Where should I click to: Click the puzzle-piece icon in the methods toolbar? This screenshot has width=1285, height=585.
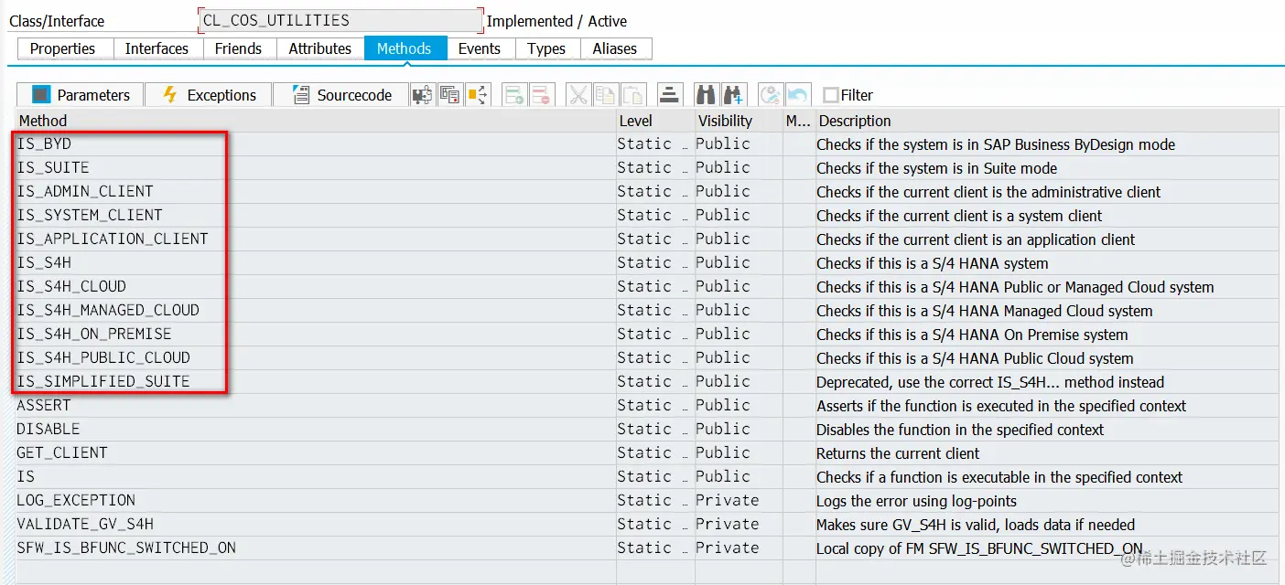tap(422, 94)
